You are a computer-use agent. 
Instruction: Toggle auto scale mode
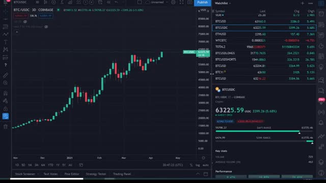205,165
